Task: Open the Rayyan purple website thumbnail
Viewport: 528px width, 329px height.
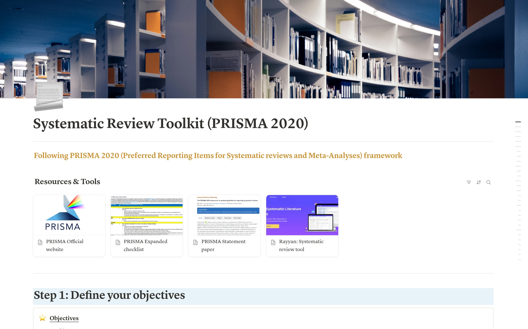Action: click(x=302, y=215)
